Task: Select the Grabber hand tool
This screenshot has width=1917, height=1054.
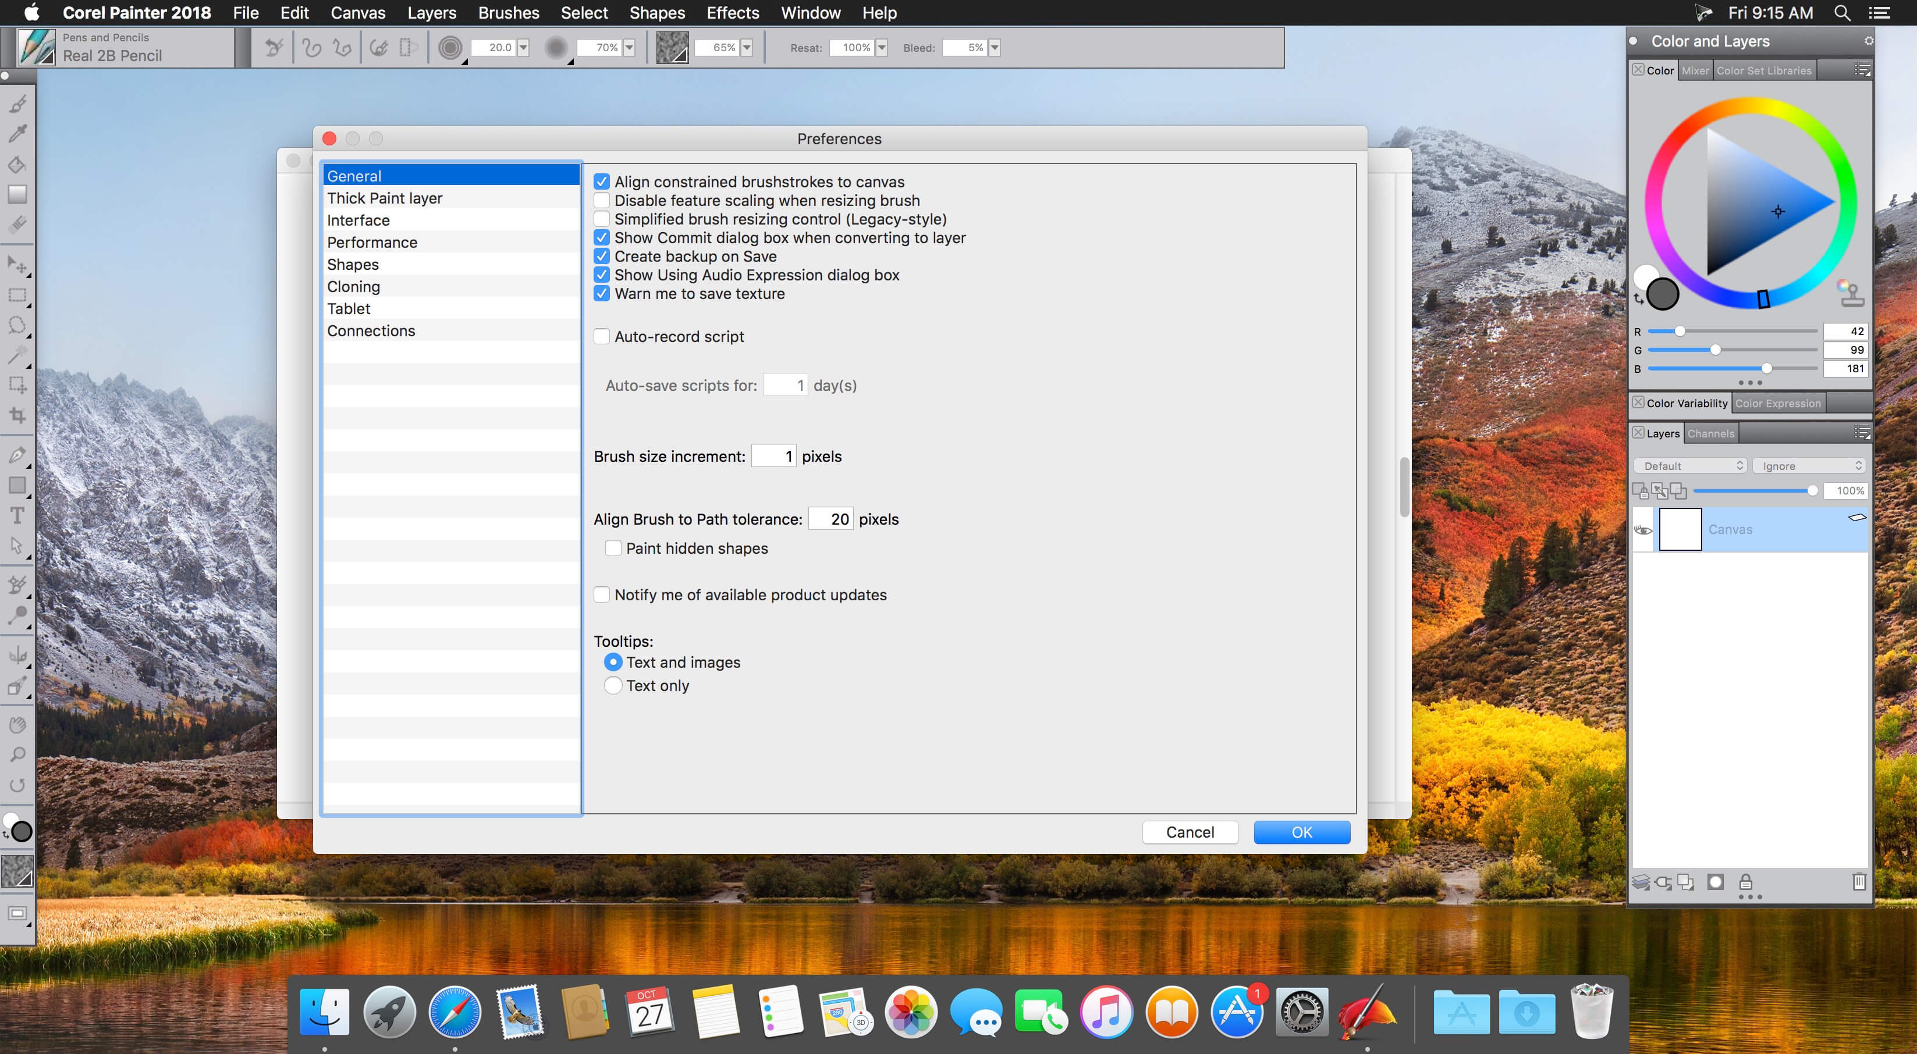Action: point(17,725)
